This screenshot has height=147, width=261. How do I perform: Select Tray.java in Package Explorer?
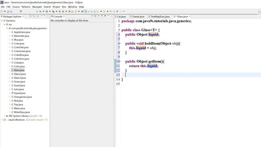18,105
